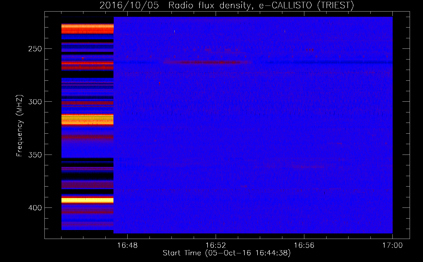
Task: Click the 16:56 time tick label
Action: pyautogui.click(x=304, y=245)
